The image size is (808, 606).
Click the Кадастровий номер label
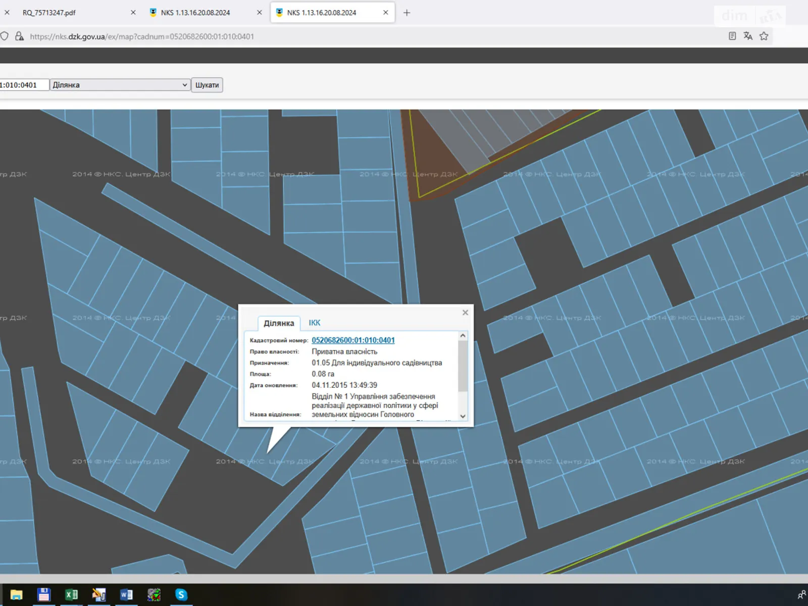(279, 340)
